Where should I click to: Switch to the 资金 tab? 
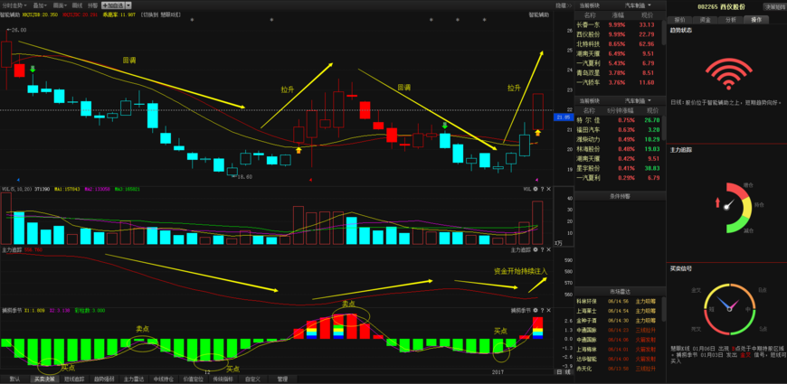(x=704, y=20)
